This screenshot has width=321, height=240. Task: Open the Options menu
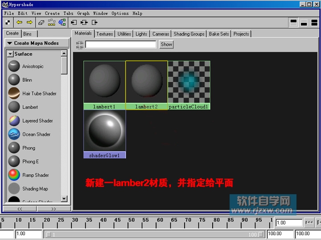[120, 13]
